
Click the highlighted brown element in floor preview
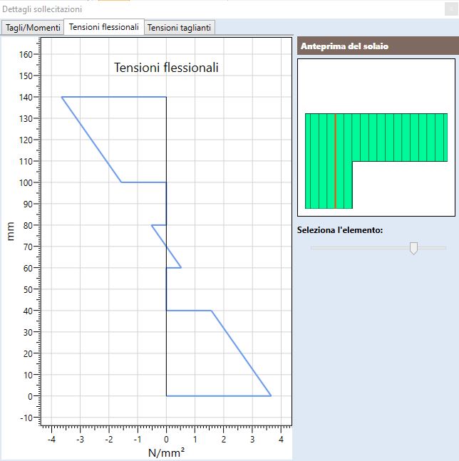[x=335, y=161]
